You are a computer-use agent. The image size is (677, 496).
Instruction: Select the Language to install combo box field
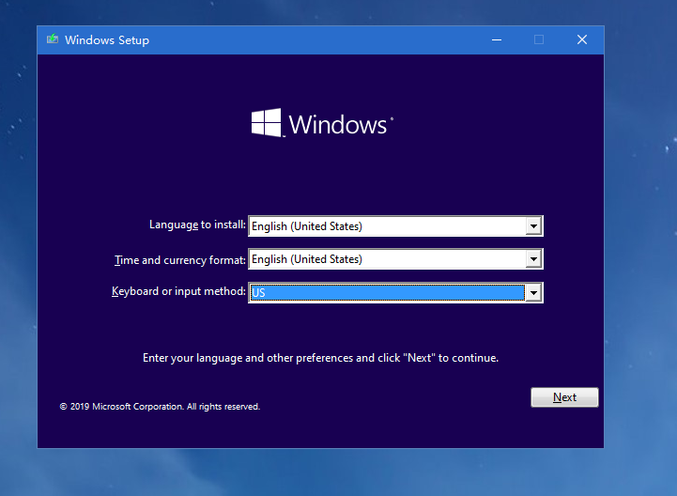tap(386, 225)
